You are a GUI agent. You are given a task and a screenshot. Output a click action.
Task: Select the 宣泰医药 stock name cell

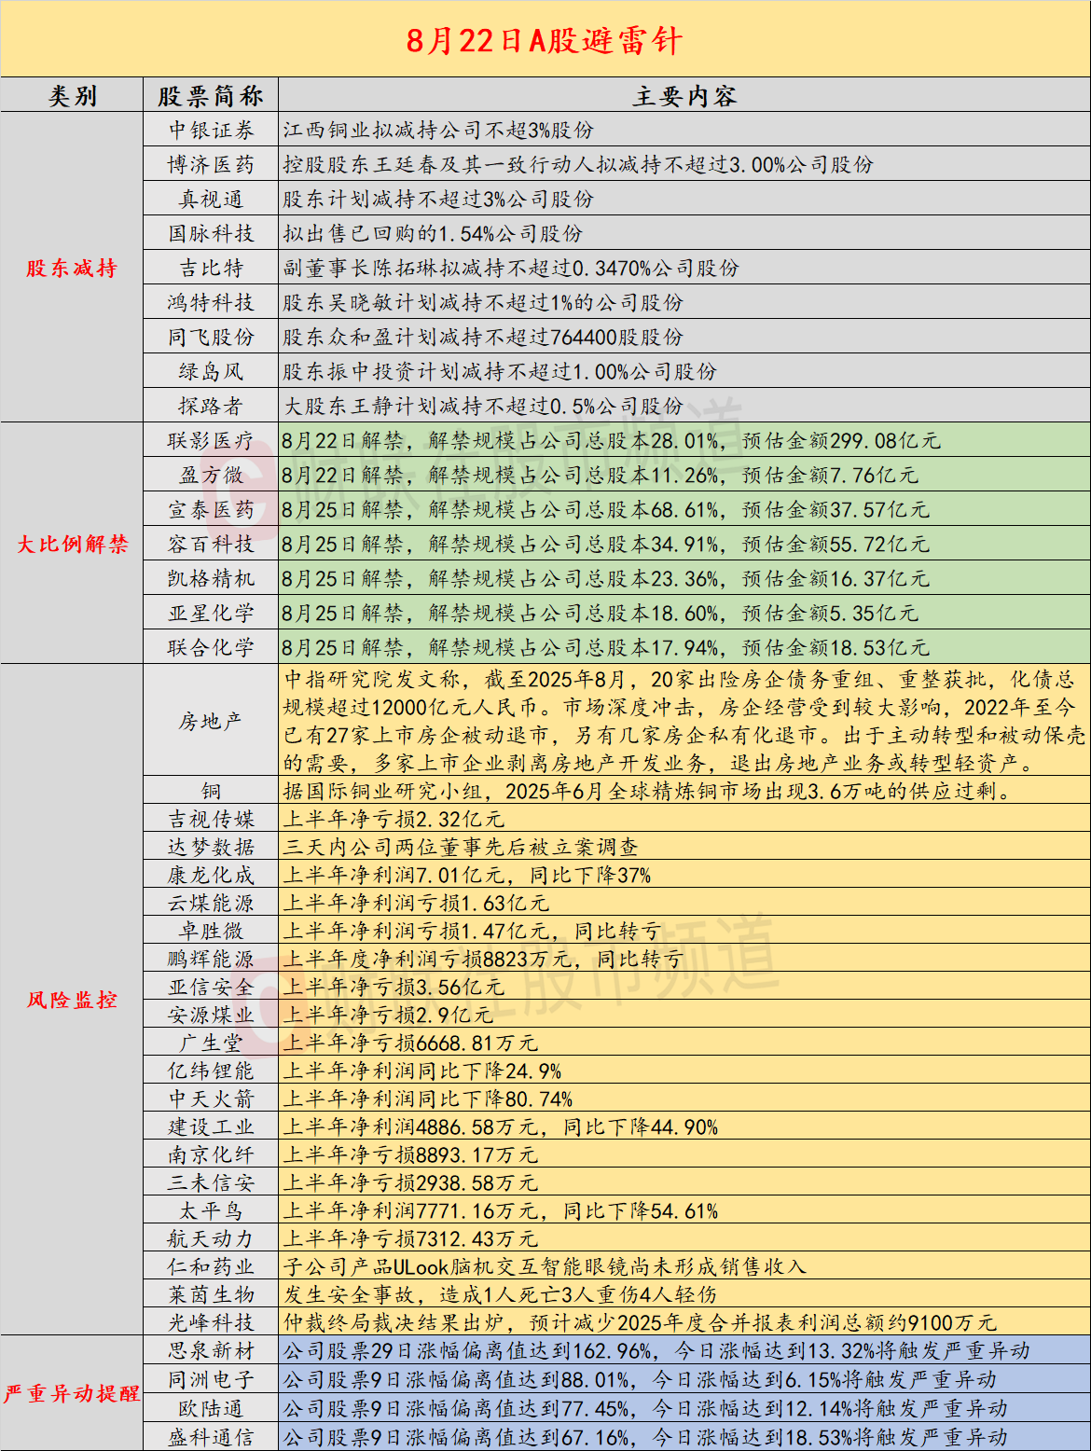pos(211,509)
